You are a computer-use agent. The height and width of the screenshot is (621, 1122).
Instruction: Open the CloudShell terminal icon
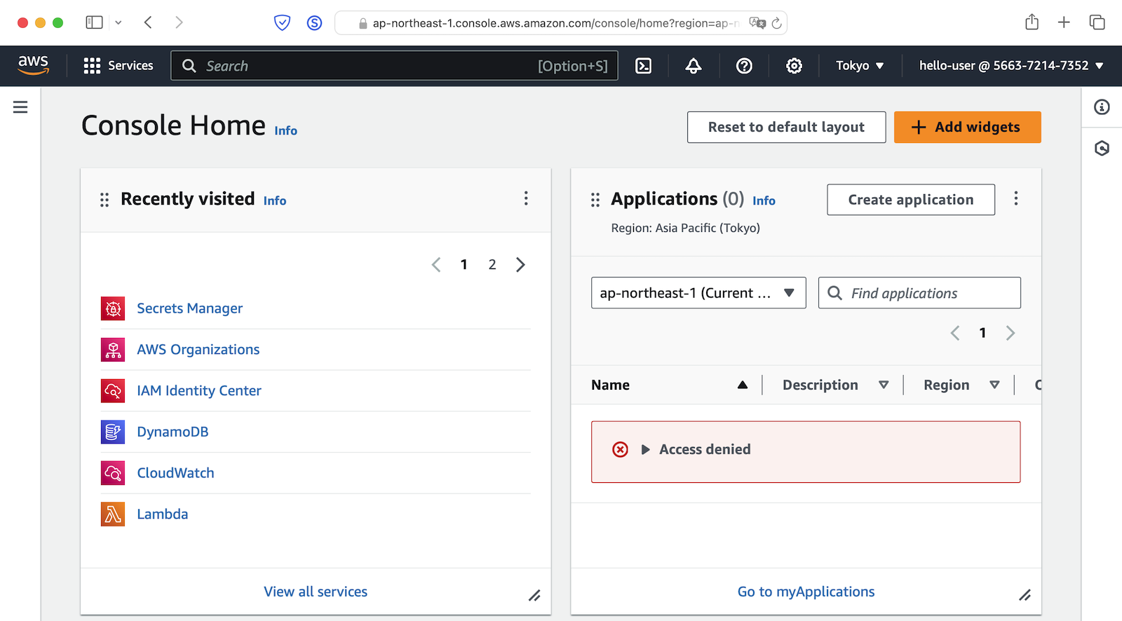point(643,66)
